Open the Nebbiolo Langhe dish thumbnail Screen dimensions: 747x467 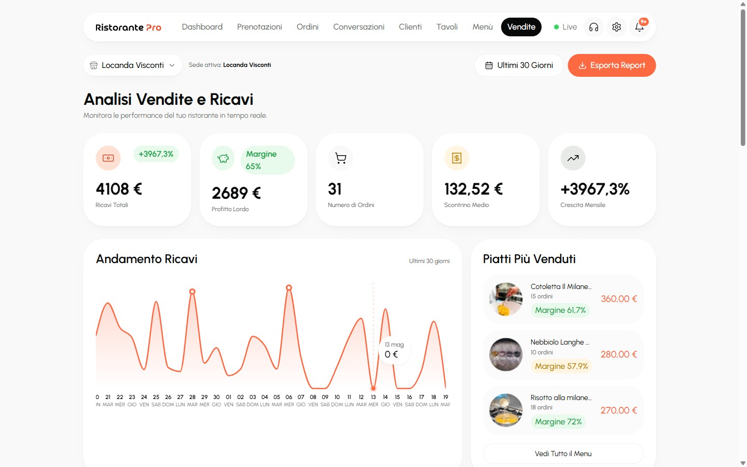pyautogui.click(x=506, y=354)
